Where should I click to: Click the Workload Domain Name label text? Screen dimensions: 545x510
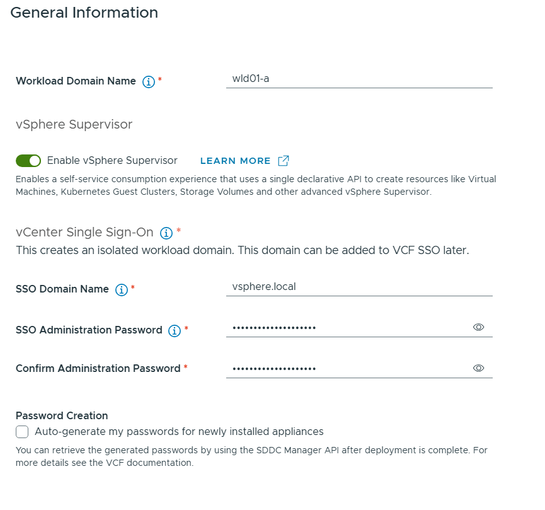(x=76, y=81)
